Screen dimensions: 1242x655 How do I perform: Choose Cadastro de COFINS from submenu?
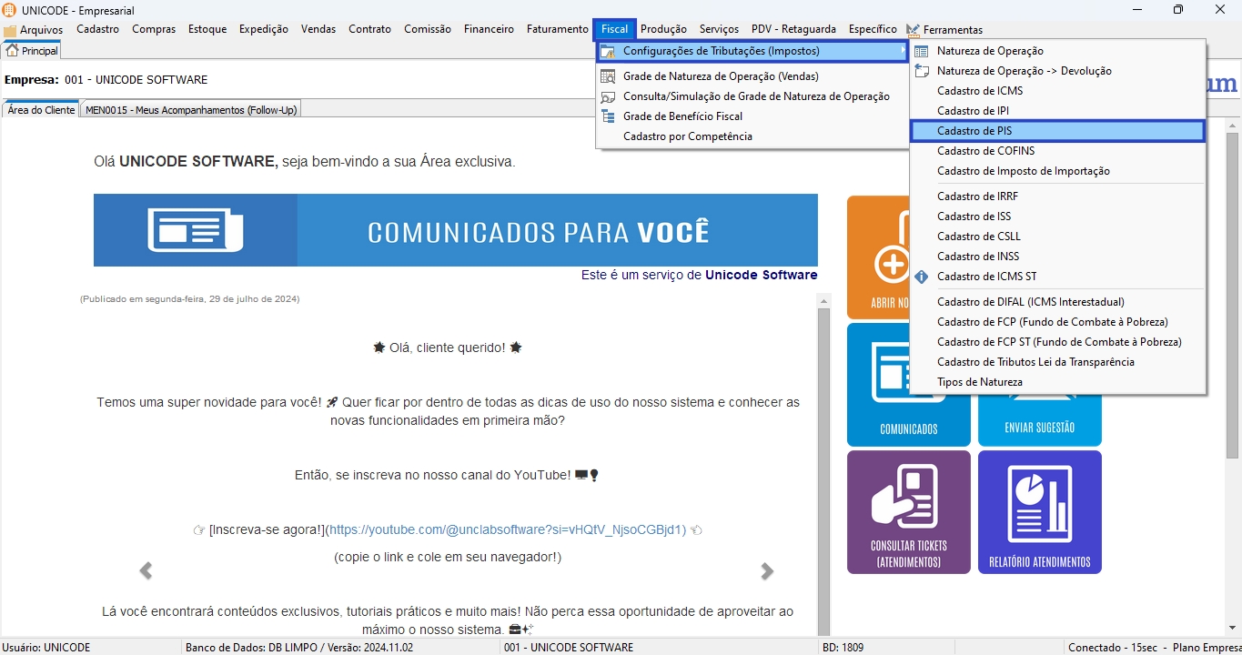pos(985,151)
